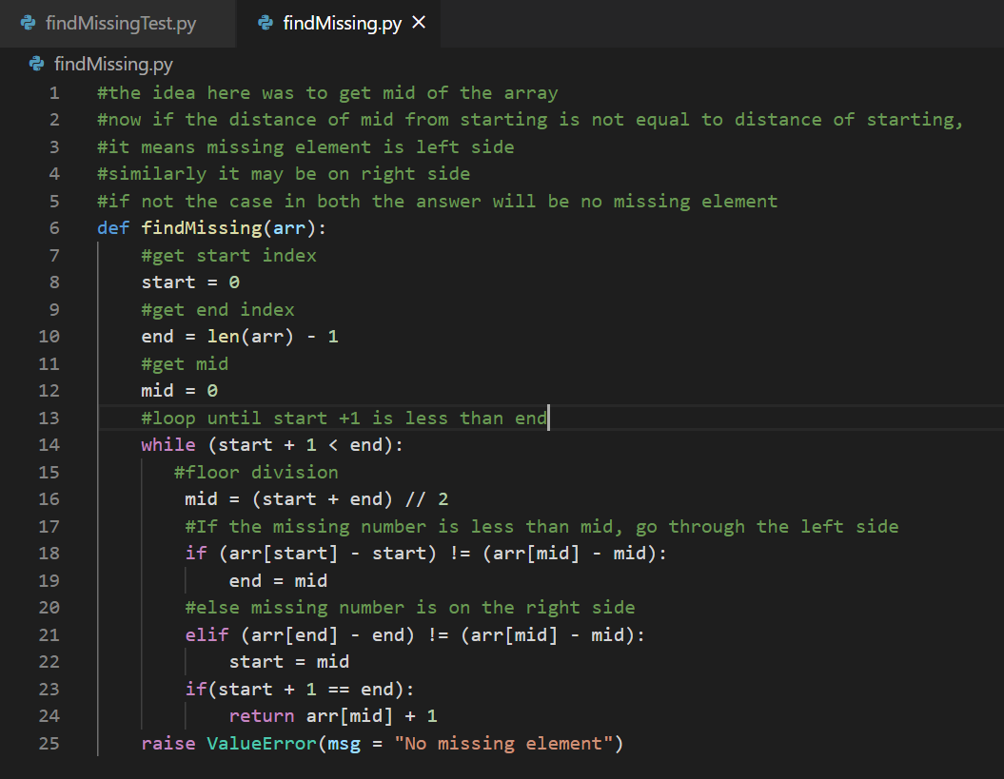Image resolution: width=1004 pixels, height=779 pixels.
Task: Click 'mid = (start + end) // 2' line
Action: click(x=317, y=499)
